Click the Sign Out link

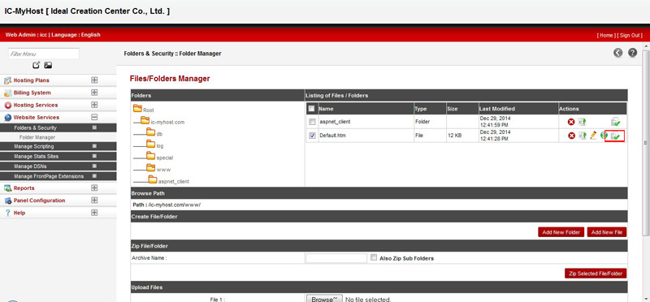tap(630, 35)
